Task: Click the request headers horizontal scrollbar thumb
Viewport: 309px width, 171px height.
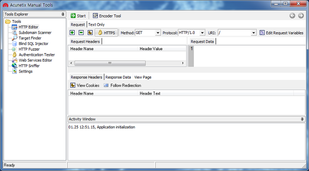Action: tap(110, 63)
